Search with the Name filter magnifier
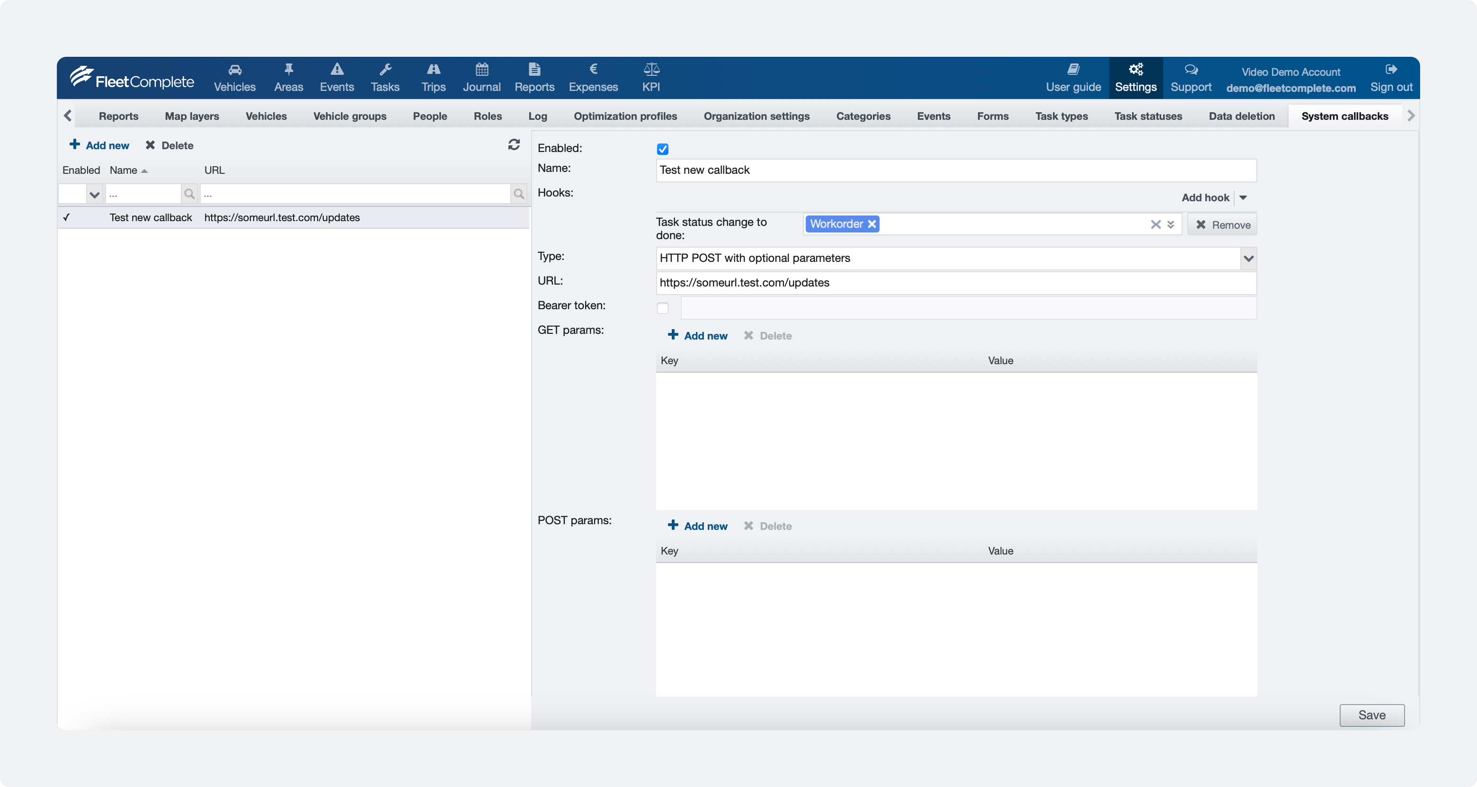 tap(189, 194)
